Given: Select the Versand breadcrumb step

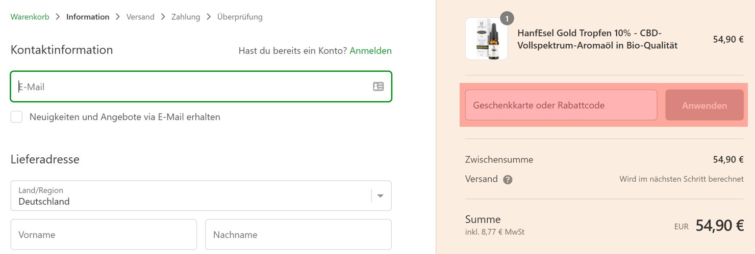Looking at the screenshot, I should [x=140, y=17].
